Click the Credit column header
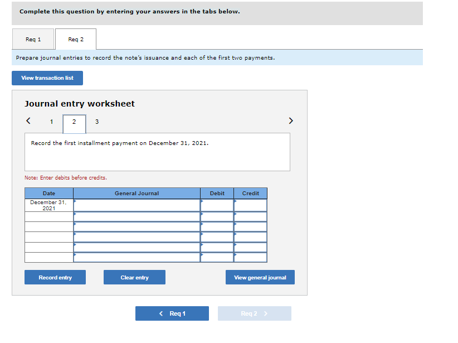458x343 pixels. [x=250, y=194]
